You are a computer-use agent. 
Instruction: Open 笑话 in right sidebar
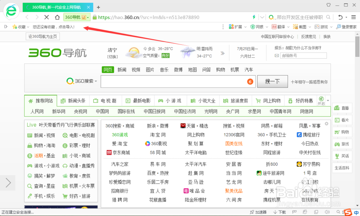click(x=342, y=156)
